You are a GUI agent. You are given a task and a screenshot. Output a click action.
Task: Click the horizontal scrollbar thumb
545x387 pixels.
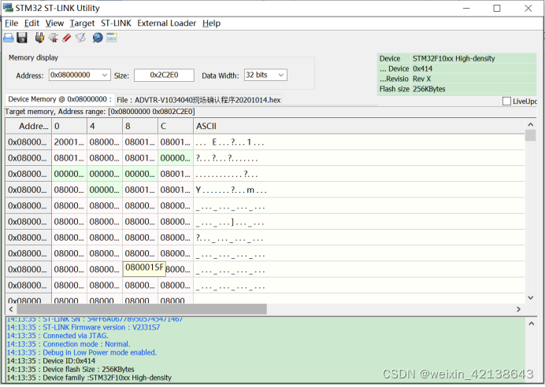(142, 309)
